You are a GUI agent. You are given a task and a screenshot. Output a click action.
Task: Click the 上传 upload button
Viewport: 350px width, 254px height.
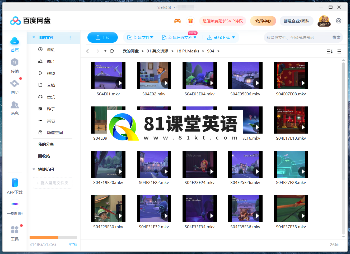[102, 37]
